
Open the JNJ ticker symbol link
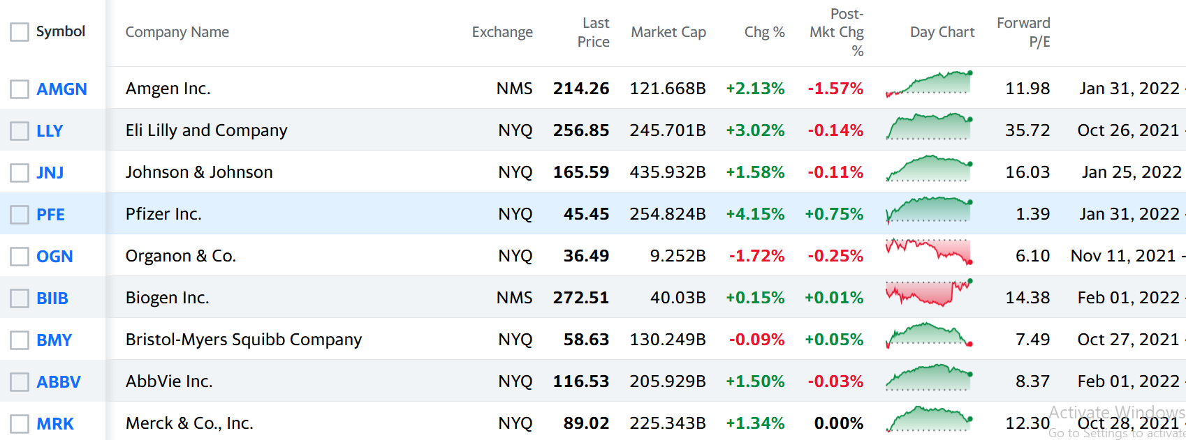click(50, 173)
